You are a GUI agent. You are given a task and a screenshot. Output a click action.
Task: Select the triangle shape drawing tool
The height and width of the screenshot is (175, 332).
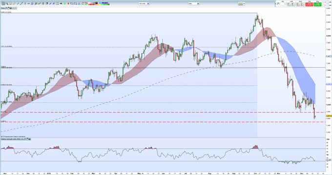pyautogui.click(x=79, y=3)
